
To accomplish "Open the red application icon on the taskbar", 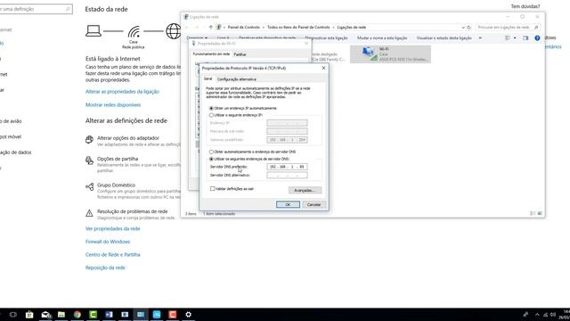I will click(172, 315).
